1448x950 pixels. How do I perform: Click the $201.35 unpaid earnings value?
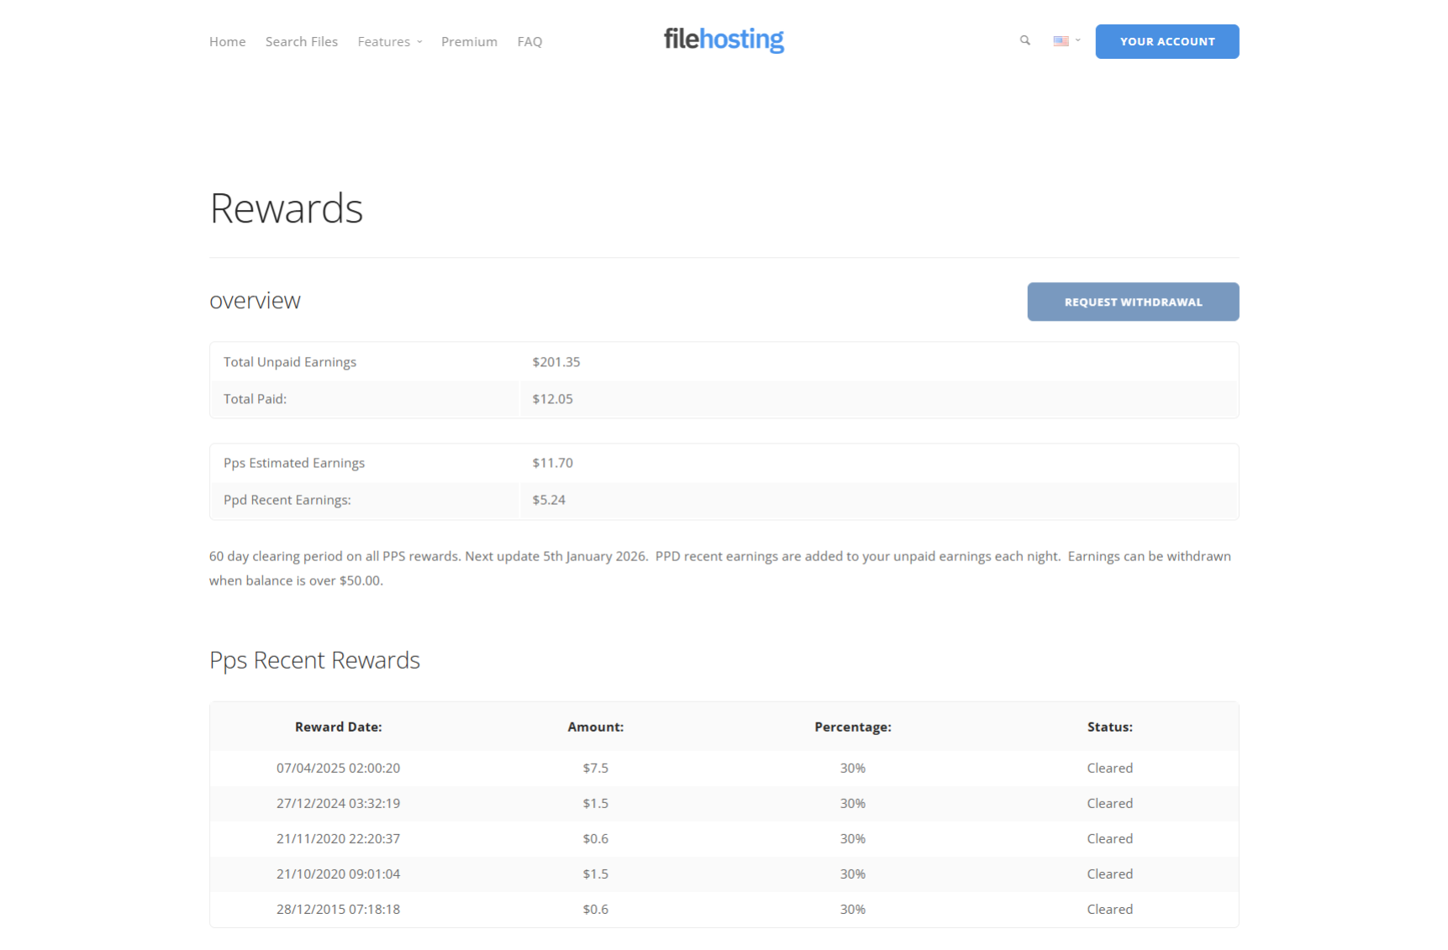(556, 362)
